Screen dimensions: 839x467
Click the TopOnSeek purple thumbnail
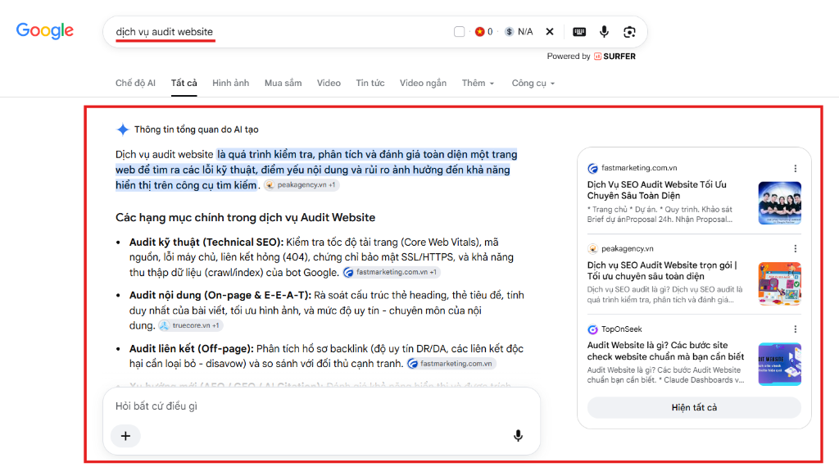click(780, 365)
